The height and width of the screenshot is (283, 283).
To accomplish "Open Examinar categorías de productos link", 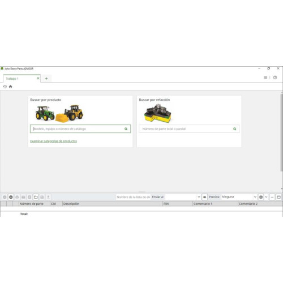I will point(54,141).
